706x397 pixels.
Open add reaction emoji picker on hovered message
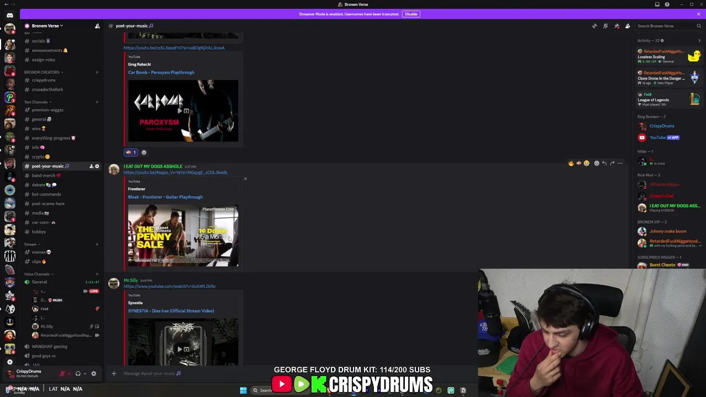pyautogui.click(x=596, y=163)
